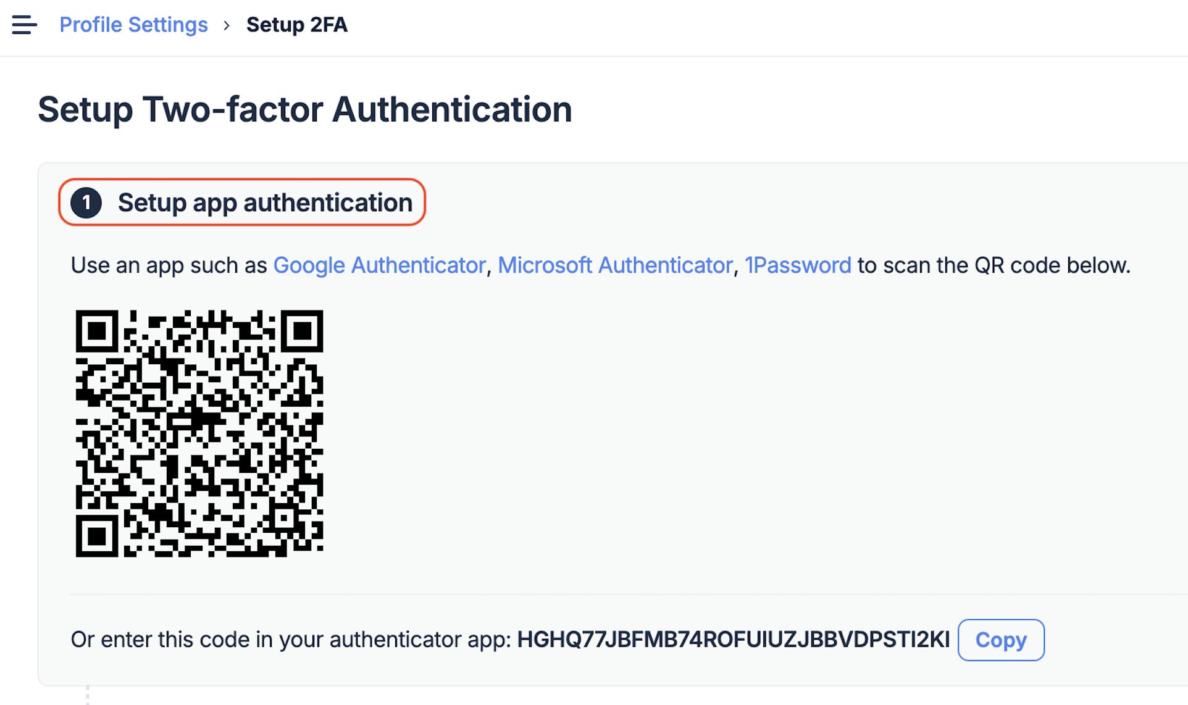Click the QR code's top-left finder square
The height and width of the screenshot is (705, 1188).
[97, 332]
